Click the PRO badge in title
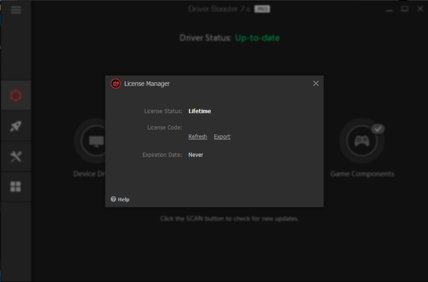The image size is (428, 282). [x=262, y=9]
